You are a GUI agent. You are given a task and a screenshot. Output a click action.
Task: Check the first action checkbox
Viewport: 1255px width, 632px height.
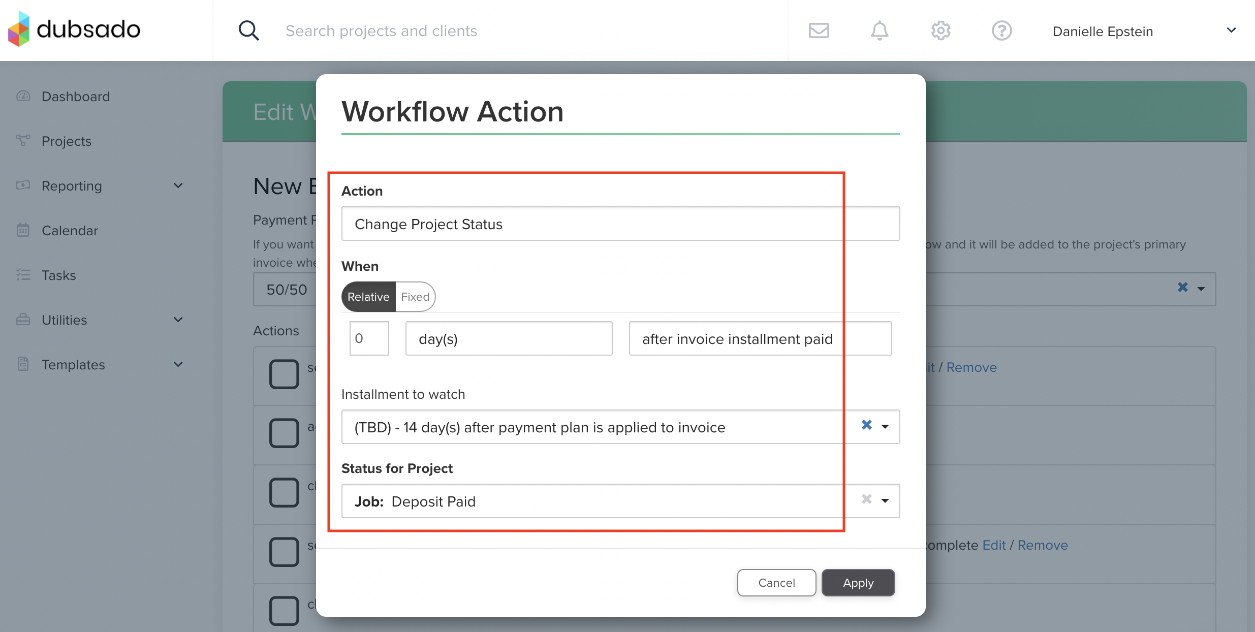(x=284, y=374)
